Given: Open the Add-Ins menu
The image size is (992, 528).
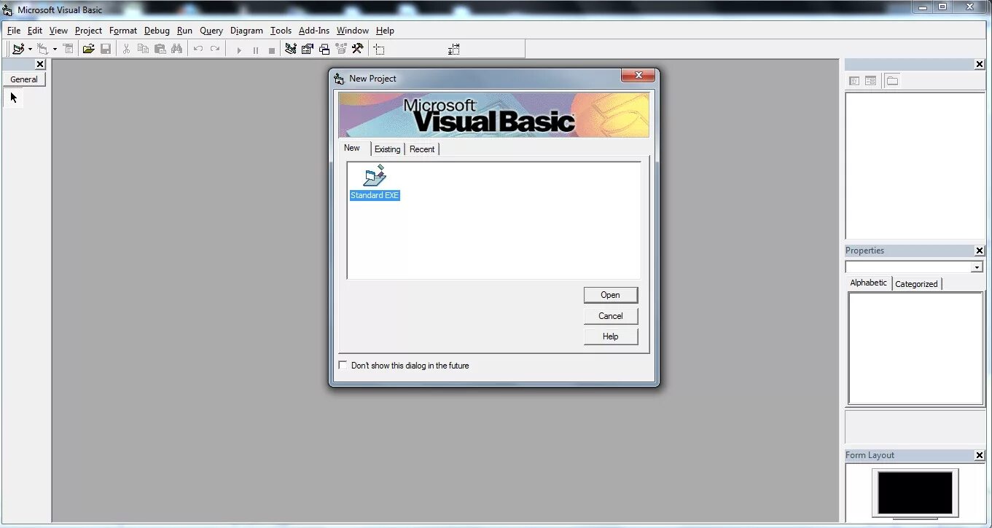Looking at the screenshot, I should pyautogui.click(x=314, y=31).
